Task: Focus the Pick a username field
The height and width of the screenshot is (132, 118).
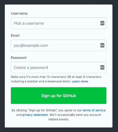Action: click(x=58, y=23)
